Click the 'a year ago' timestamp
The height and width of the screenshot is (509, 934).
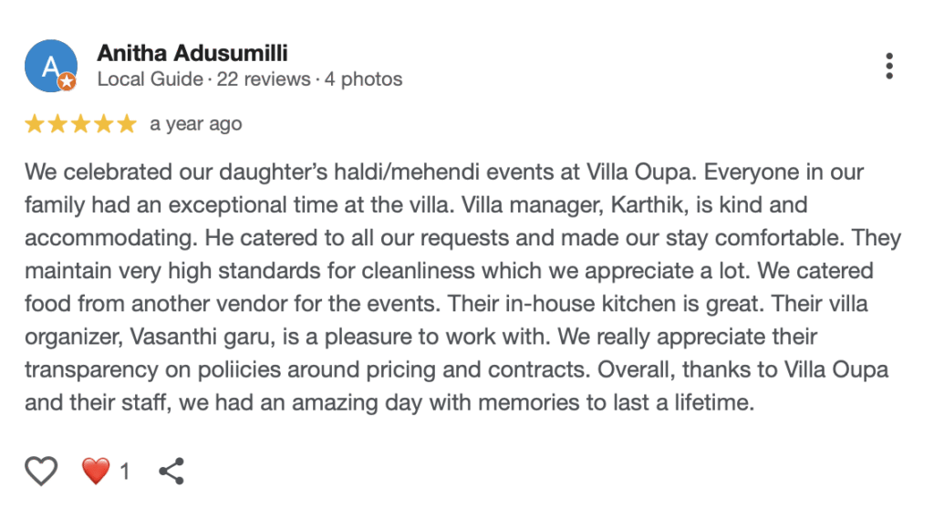click(196, 124)
